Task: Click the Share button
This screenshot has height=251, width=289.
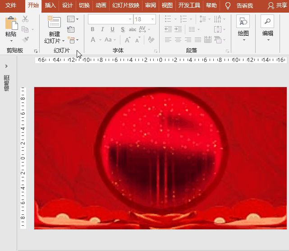Action: pyautogui.click(x=277, y=6)
